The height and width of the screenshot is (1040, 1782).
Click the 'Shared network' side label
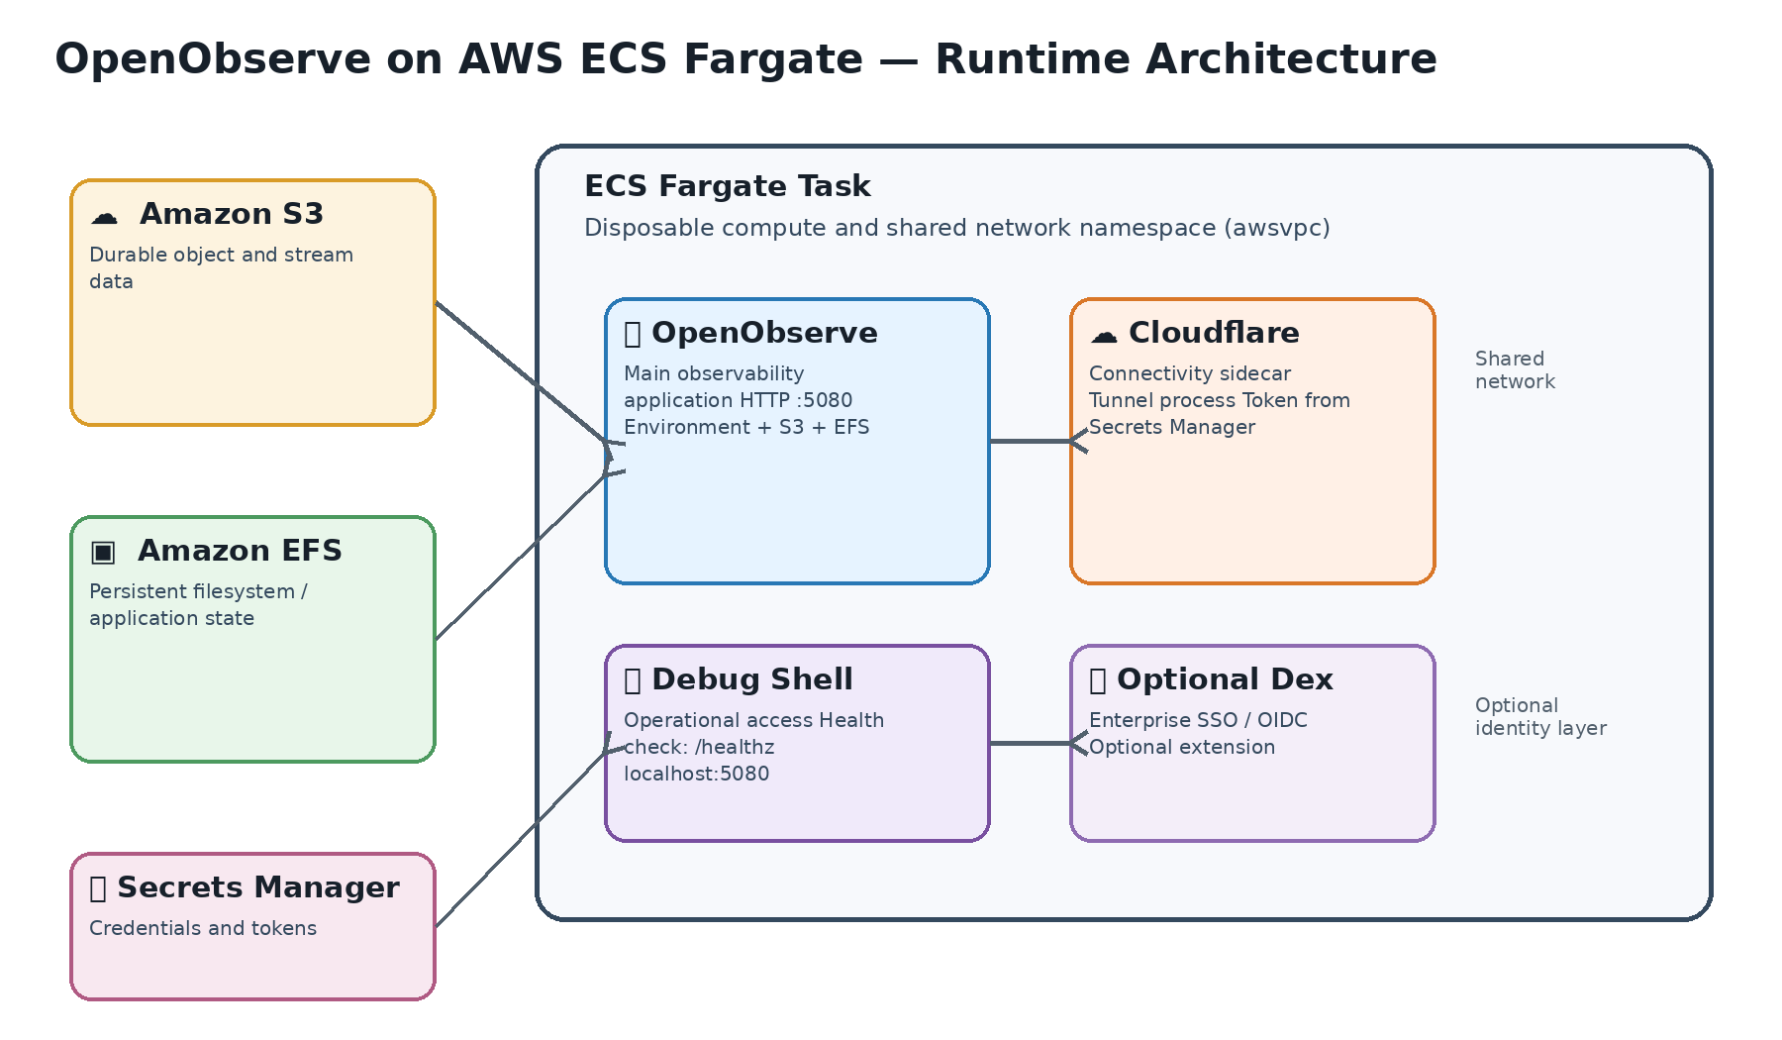click(1515, 370)
